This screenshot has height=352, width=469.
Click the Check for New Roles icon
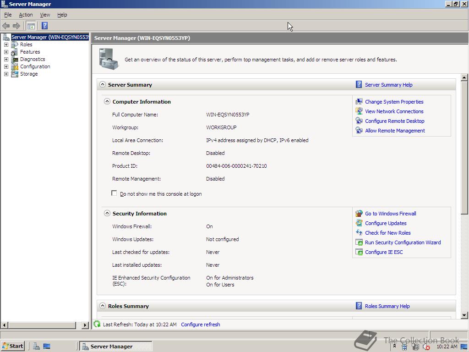coord(359,232)
